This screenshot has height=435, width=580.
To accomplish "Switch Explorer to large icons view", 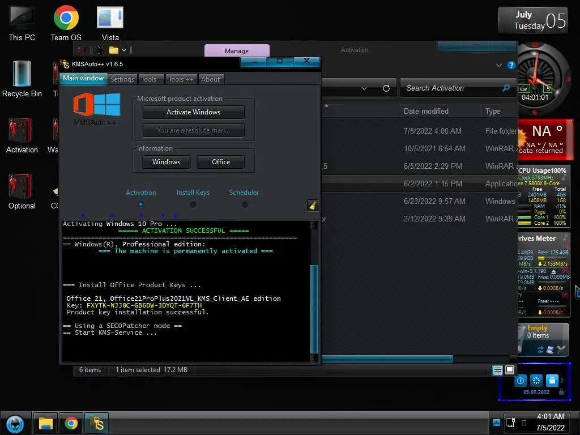I will [x=510, y=370].
